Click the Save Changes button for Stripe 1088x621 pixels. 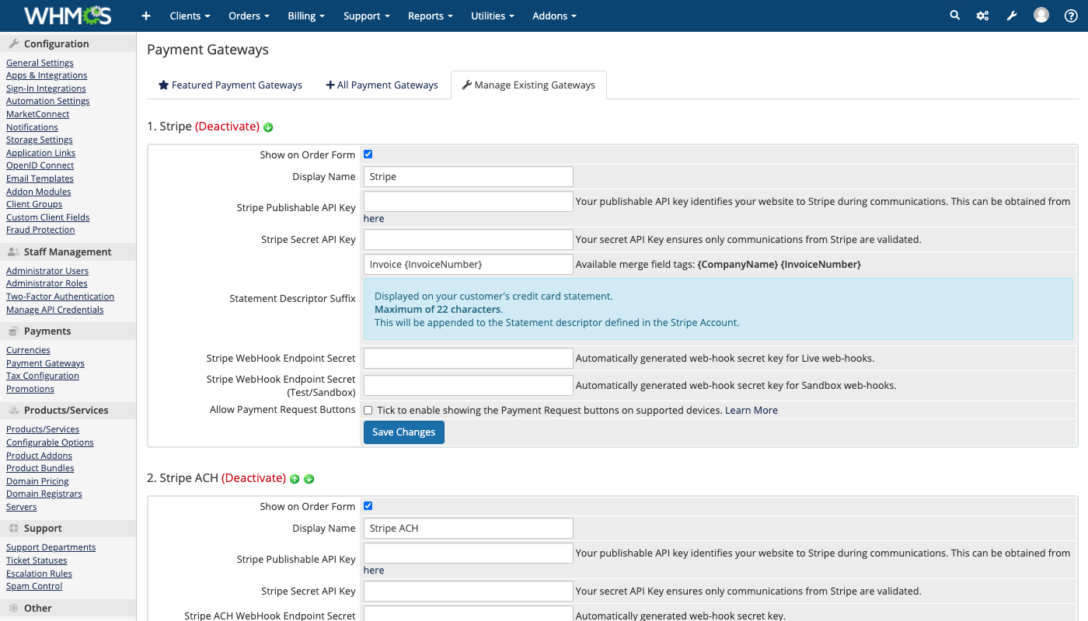[x=403, y=432]
